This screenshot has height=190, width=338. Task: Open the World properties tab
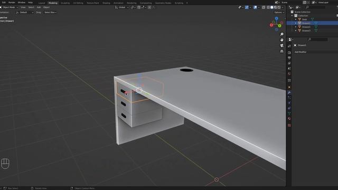pyautogui.click(x=289, y=74)
